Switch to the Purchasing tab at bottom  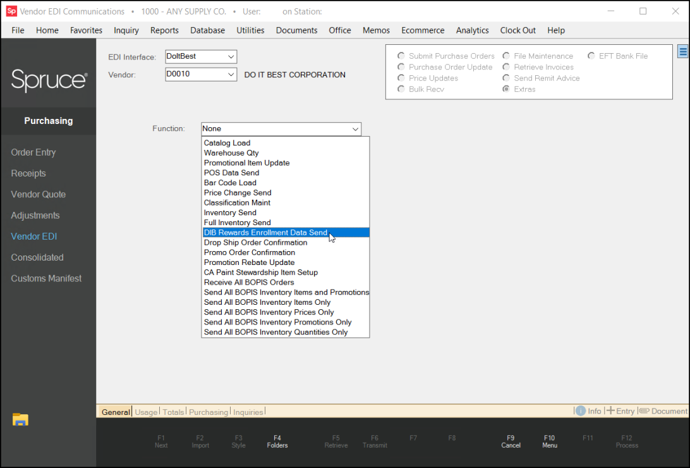208,412
